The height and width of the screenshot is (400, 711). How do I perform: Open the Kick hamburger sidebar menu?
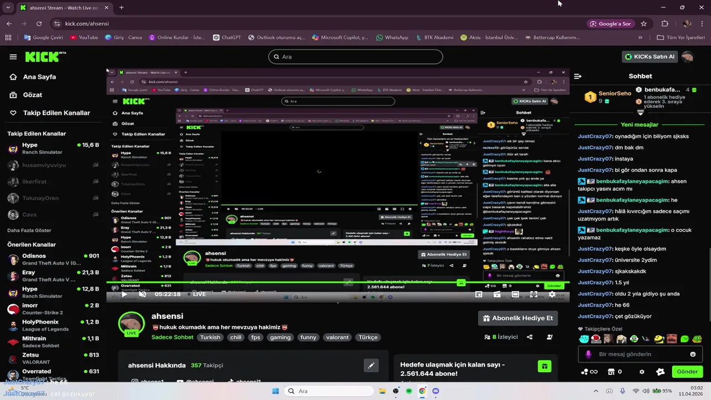[x=13, y=57]
